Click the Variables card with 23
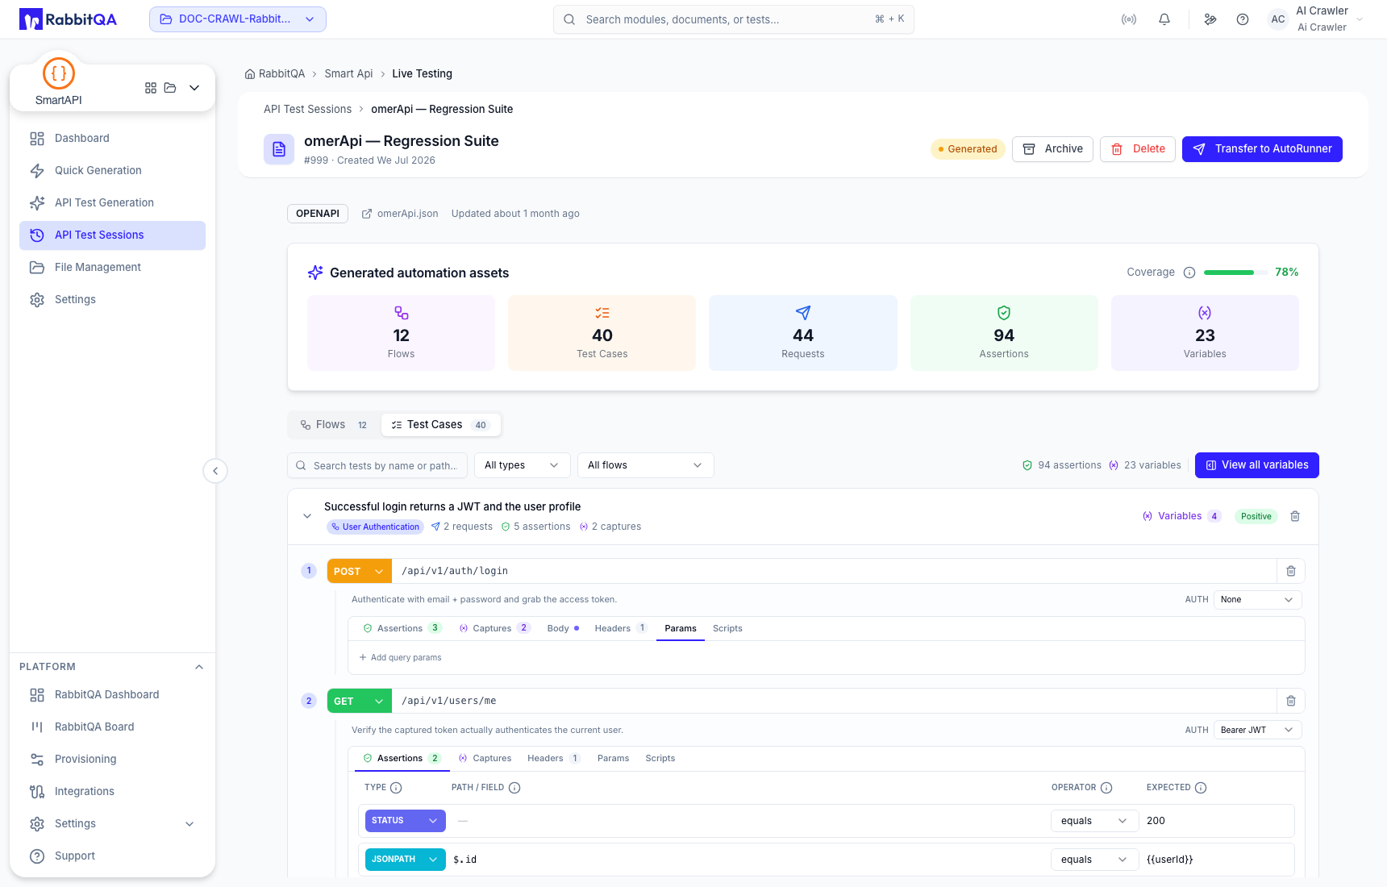 pos(1205,333)
